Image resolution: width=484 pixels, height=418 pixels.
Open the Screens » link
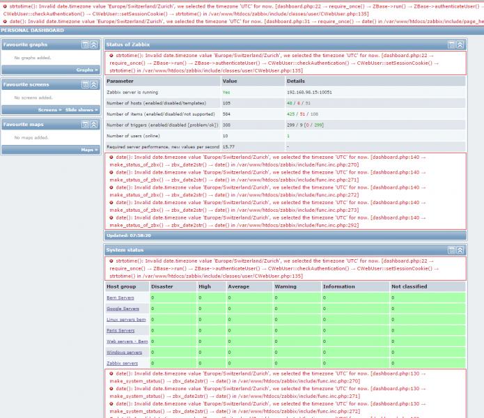pyautogui.click(x=49, y=109)
